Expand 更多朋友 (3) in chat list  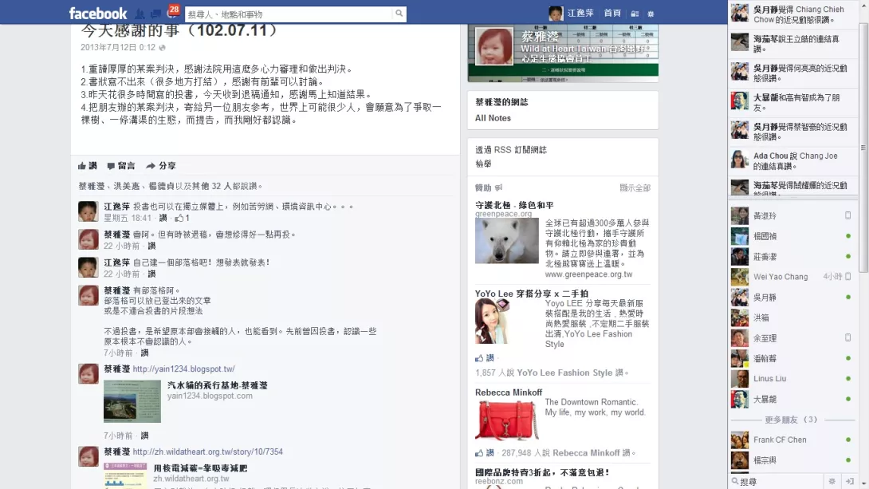791,420
